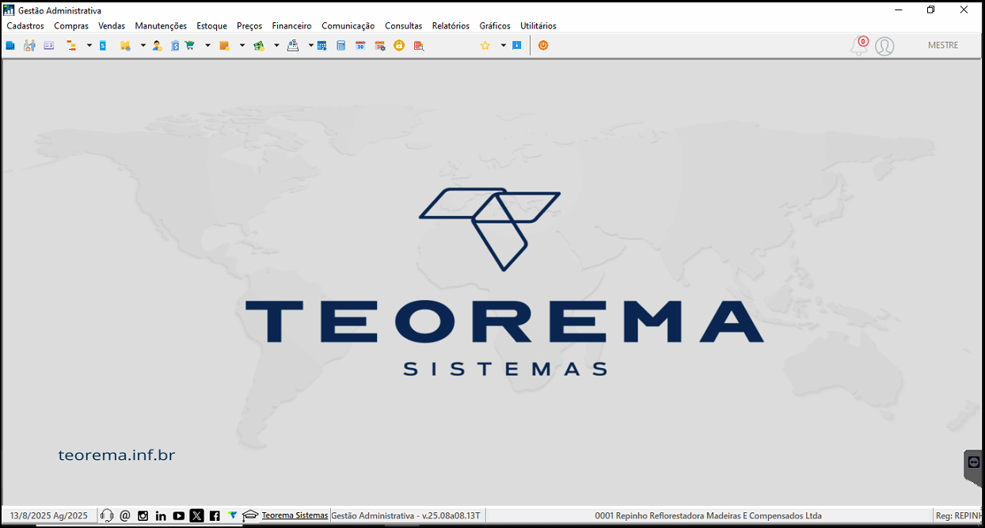Click the MESTRE user name

pyautogui.click(x=943, y=46)
